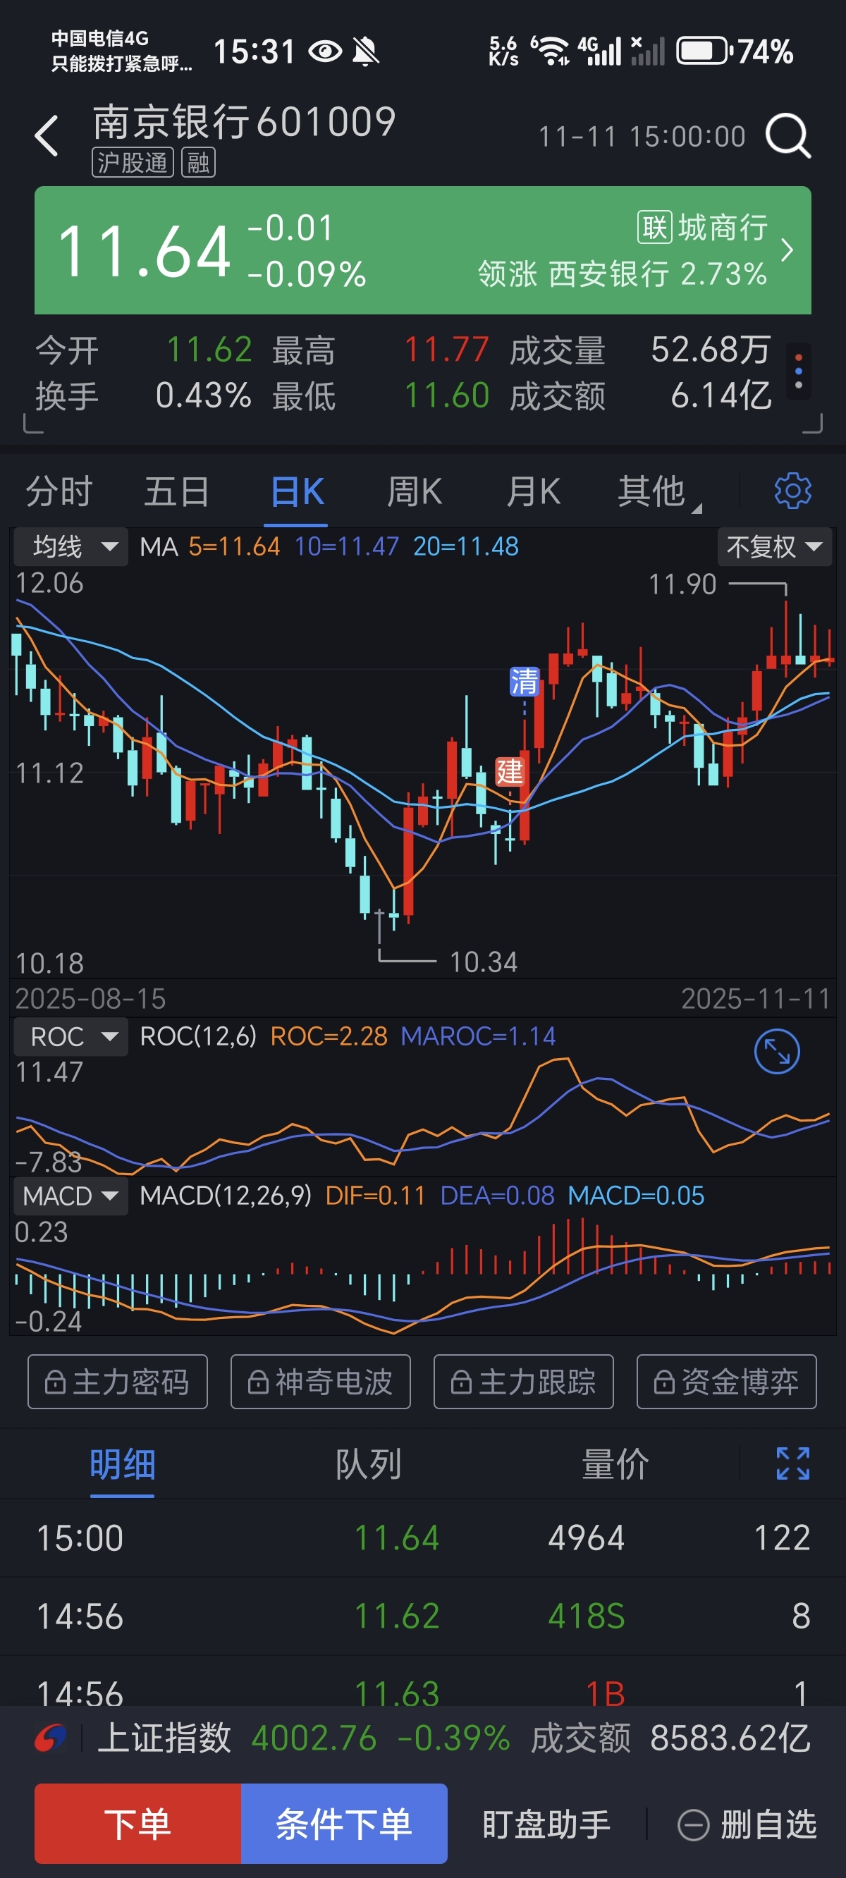846x1878 pixels.
Task: Open stock search magnifier icon
Action: click(787, 135)
